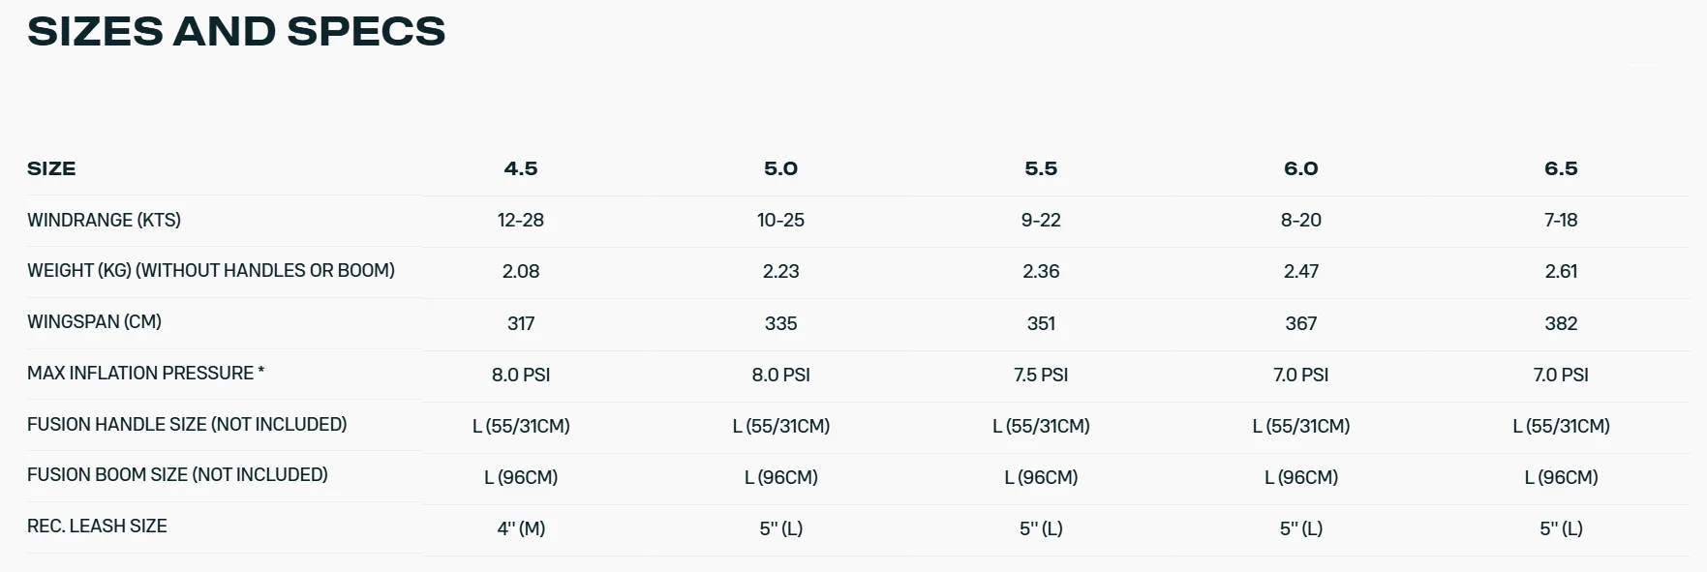Click the 382 wingspan value
The width and height of the screenshot is (1707, 572).
[x=1561, y=323]
